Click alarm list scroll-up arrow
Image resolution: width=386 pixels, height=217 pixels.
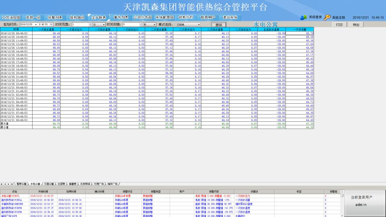[343, 192]
